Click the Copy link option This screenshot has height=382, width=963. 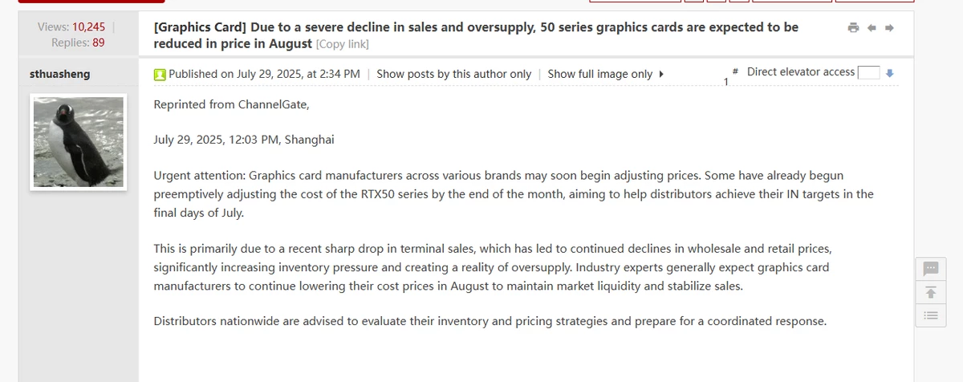(343, 44)
